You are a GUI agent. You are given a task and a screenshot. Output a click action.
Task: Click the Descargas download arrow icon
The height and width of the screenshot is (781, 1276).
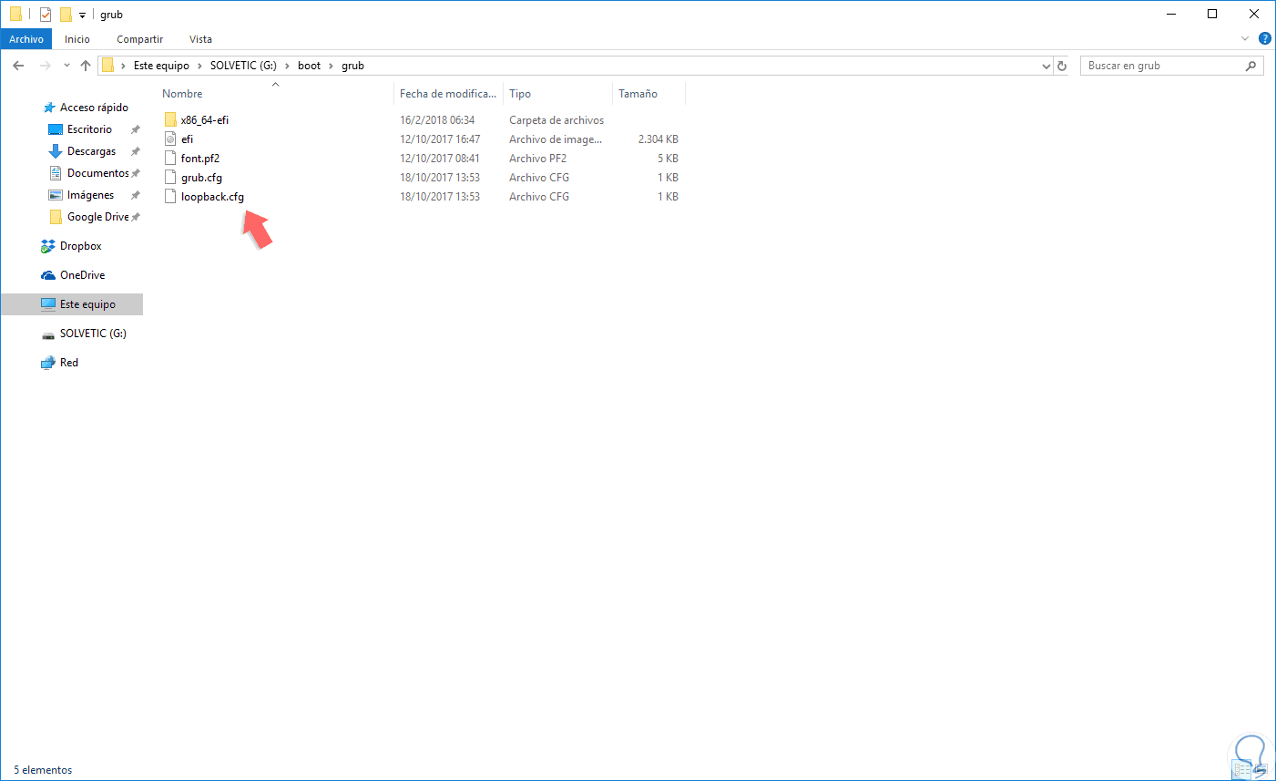click(56, 151)
